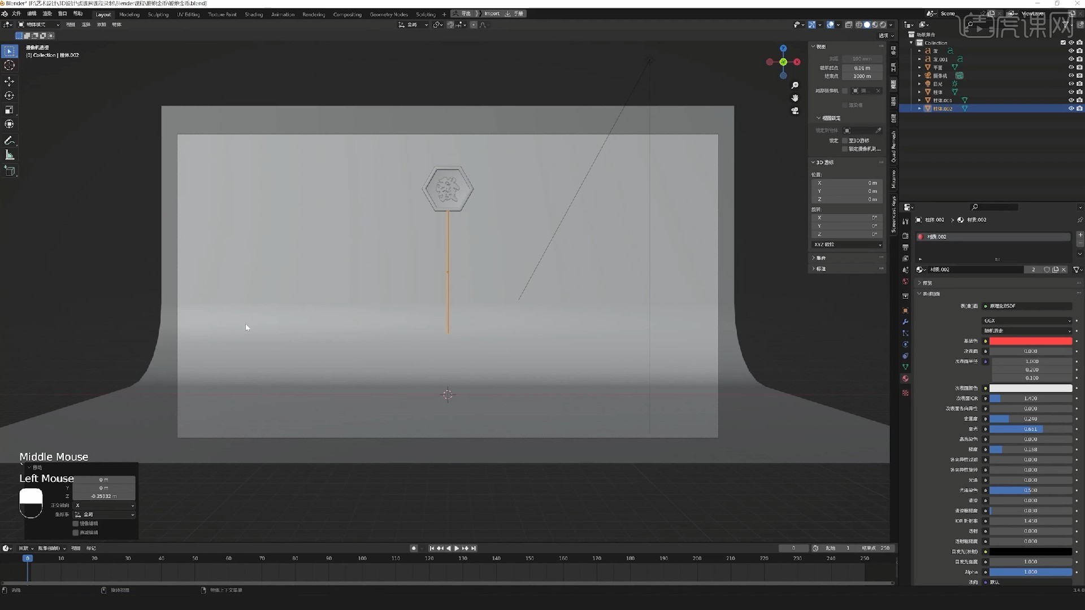
Task: Toggle the 锁定摄像机 checkbox in view lock panel
Action: [x=845, y=149]
